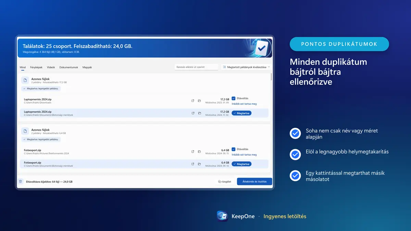Switch to the Videók tab
The width and height of the screenshot is (411, 231).
[x=51, y=67]
